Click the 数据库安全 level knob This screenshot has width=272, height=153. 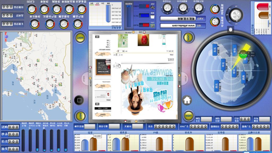(183, 8)
